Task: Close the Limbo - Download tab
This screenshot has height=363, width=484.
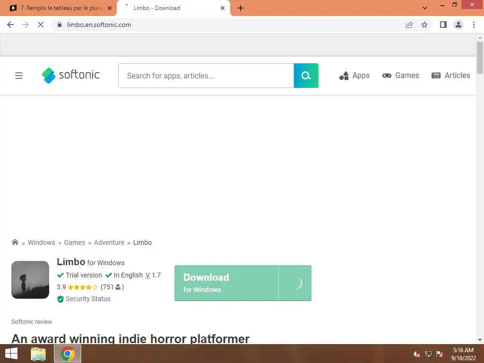Action: click(x=223, y=8)
